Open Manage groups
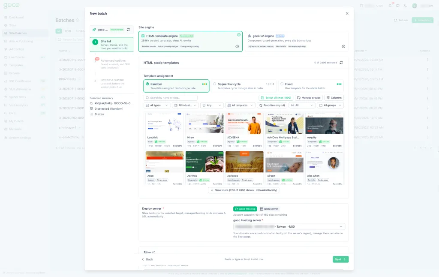This screenshot has height=277, width=439. coord(309,98)
